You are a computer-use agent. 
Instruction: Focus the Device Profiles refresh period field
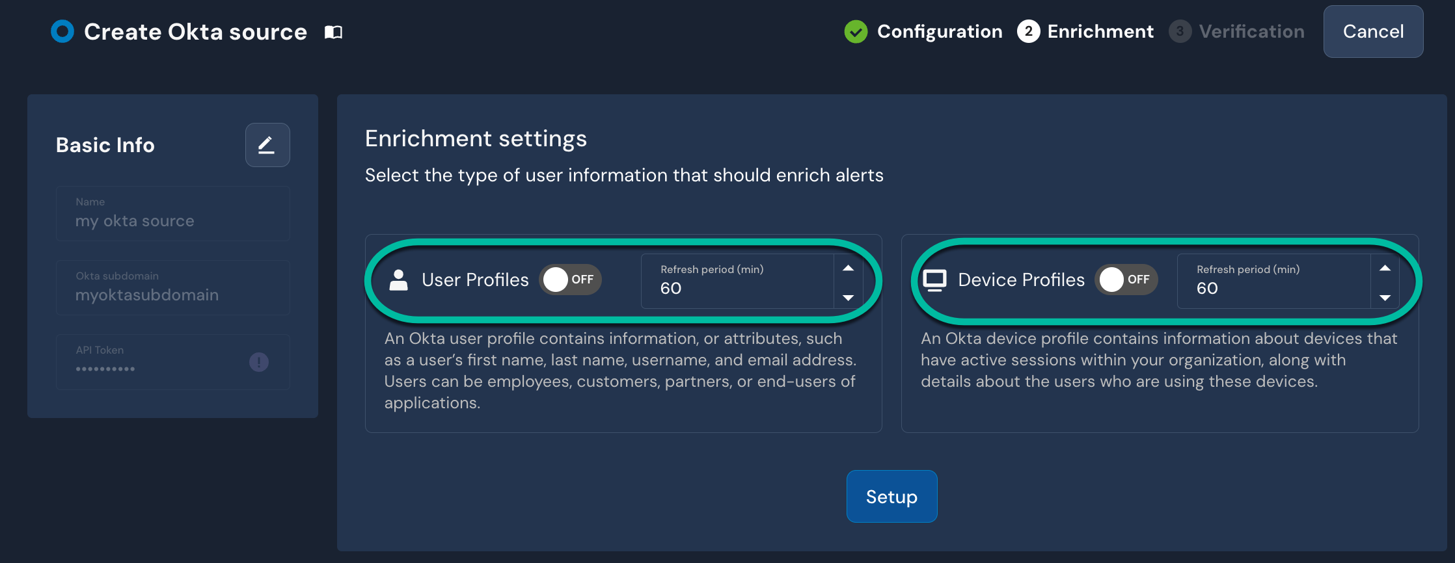(x=1273, y=281)
